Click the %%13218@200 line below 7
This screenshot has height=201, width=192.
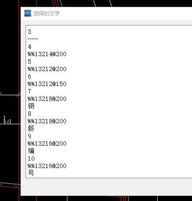pyautogui.click(x=47, y=99)
